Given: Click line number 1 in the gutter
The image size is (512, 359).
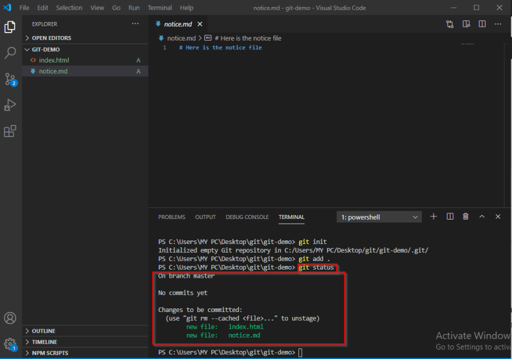Looking at the screenshot, I should [x=165, y=48].
